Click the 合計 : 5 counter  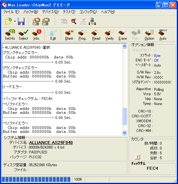pyautogui.click(x=156, y=158)
